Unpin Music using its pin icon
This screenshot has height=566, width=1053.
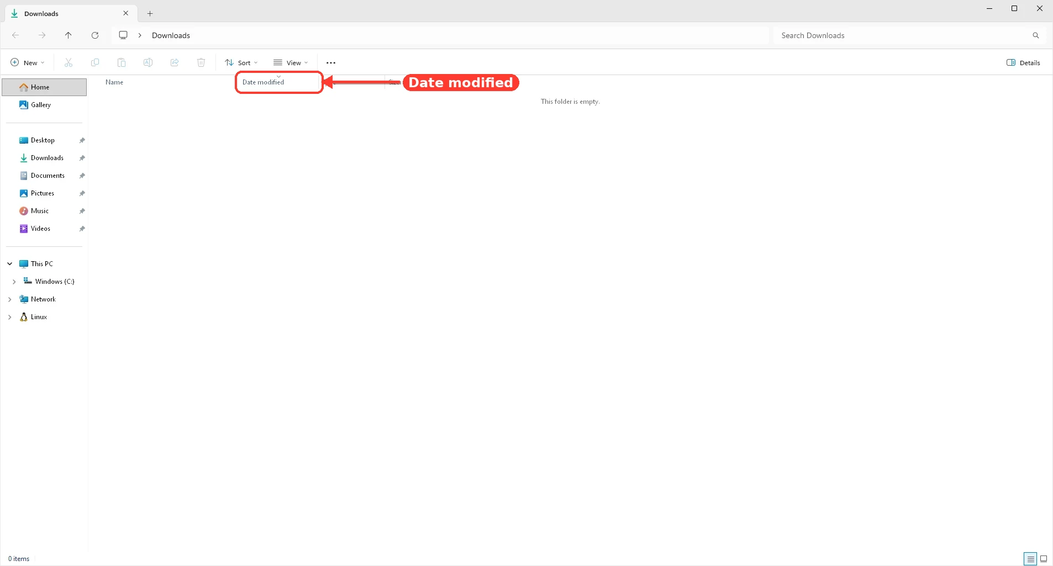(82, 211)
